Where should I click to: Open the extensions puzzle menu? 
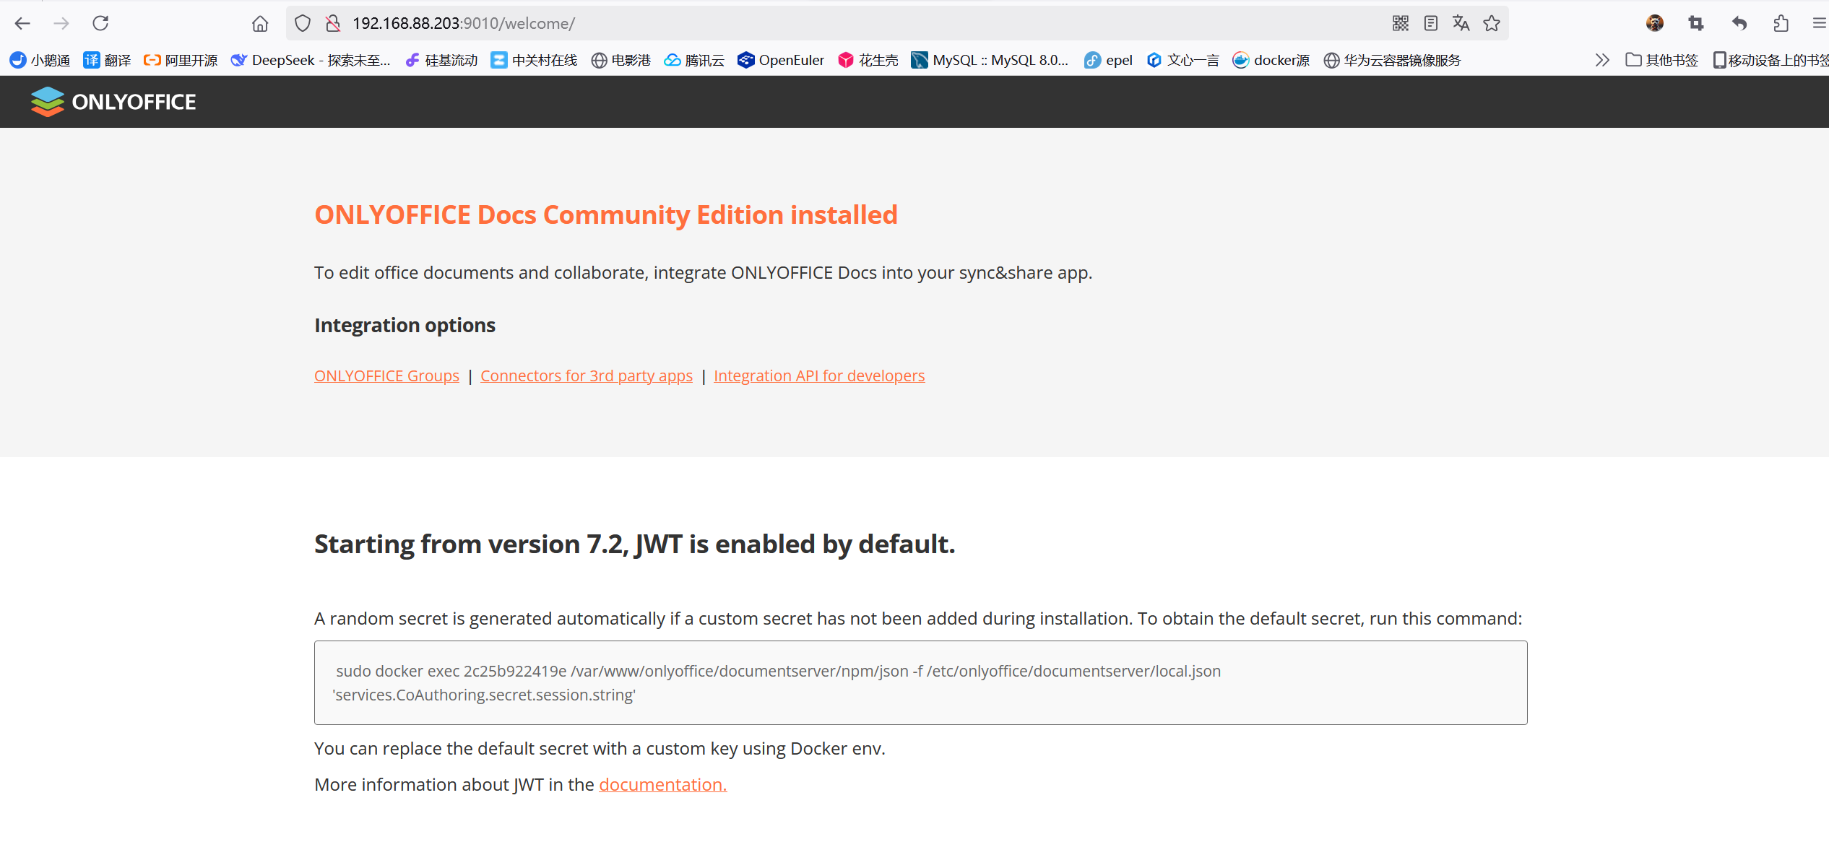(1781, 23)
